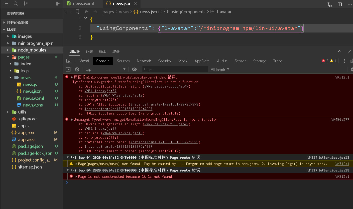Click the yellow warning count badge
The width and height of the screenshot is (353, 209).
pyautogui.click(x=333, y=61)
